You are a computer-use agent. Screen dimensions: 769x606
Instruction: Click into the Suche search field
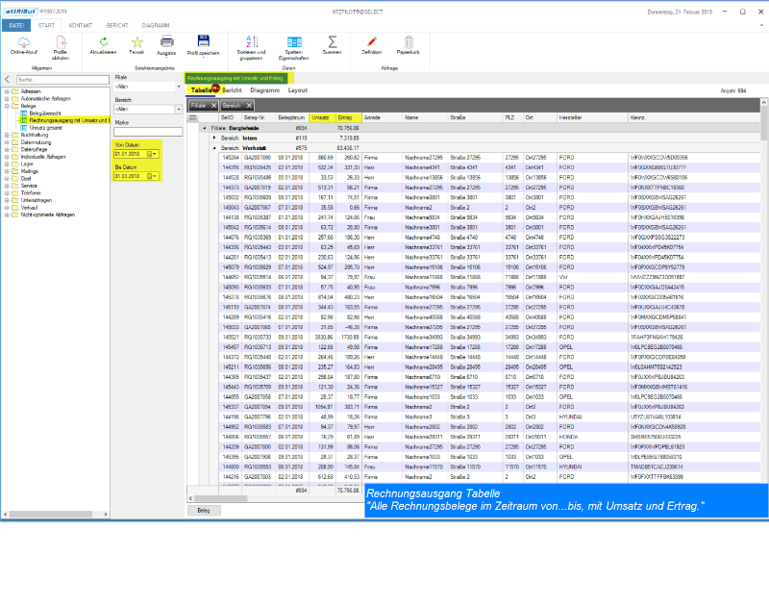click(58, 80)
